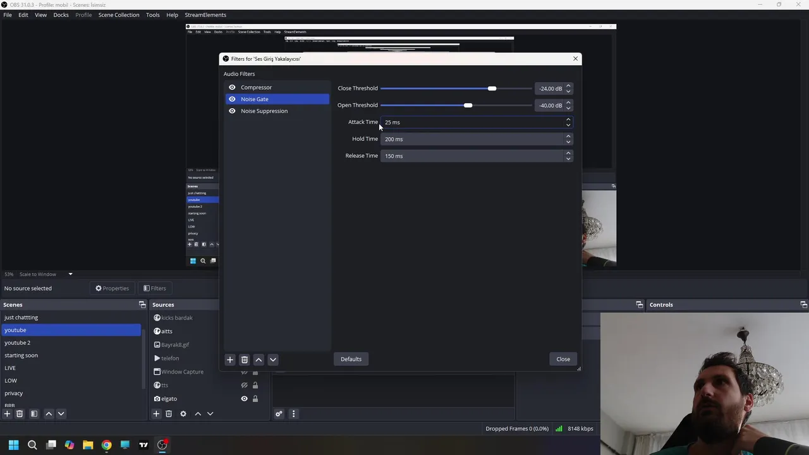Select 'starting soon' scene

pos(71,355)
